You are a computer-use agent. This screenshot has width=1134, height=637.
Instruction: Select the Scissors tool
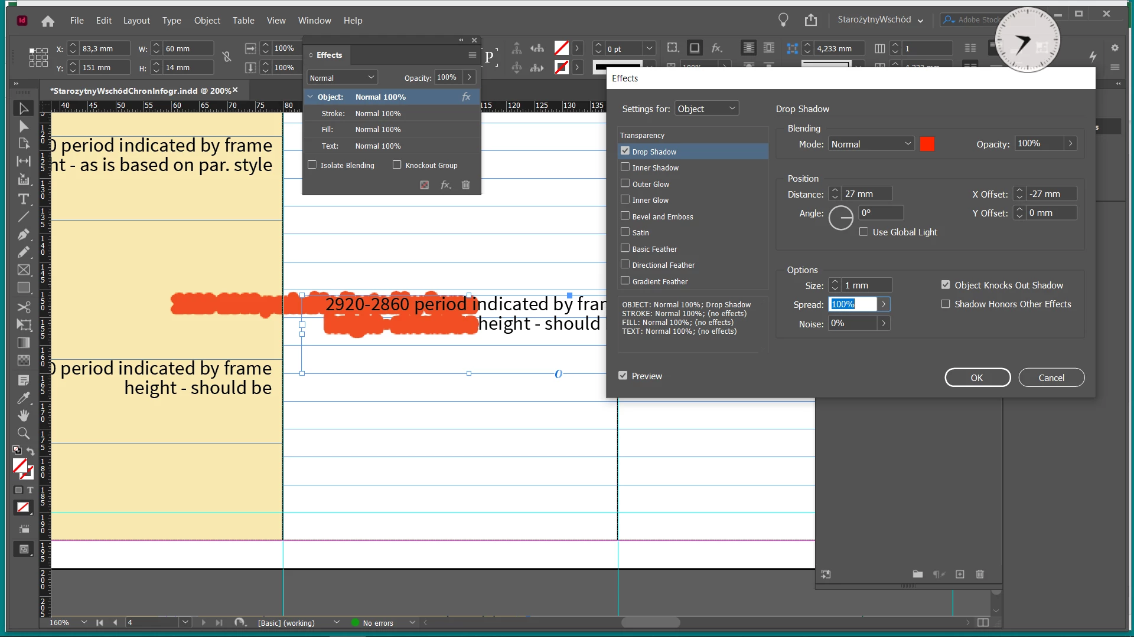(24, 307)
